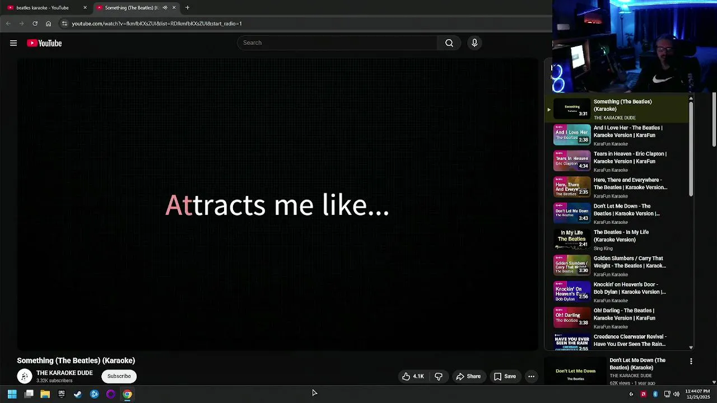Open the purple ring app in taskbar

111,394
